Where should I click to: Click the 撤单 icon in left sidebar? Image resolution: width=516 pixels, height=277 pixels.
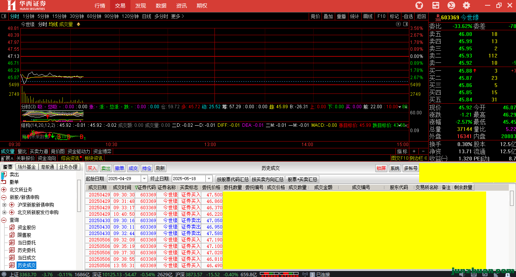(4, 182)
